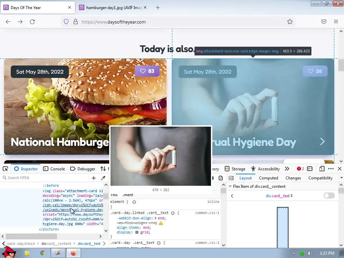Open Chrome from the taskbar
This screenshot has height=258, width=344.
(x=43, y=253)
